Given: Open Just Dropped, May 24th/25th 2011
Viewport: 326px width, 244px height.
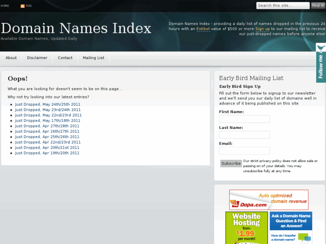Looking at the screenshot, I should pos(48,104).
